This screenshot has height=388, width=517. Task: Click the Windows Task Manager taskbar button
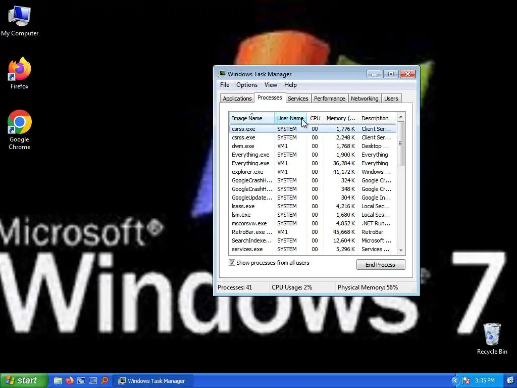pos(152,381)
